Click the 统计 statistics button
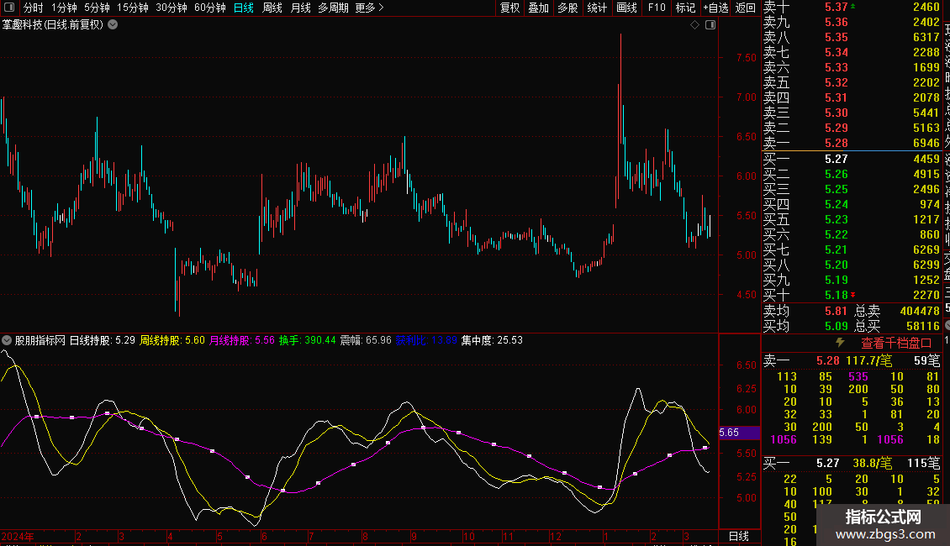The height and width of the screenshot is (546, 950). (597, 8)
